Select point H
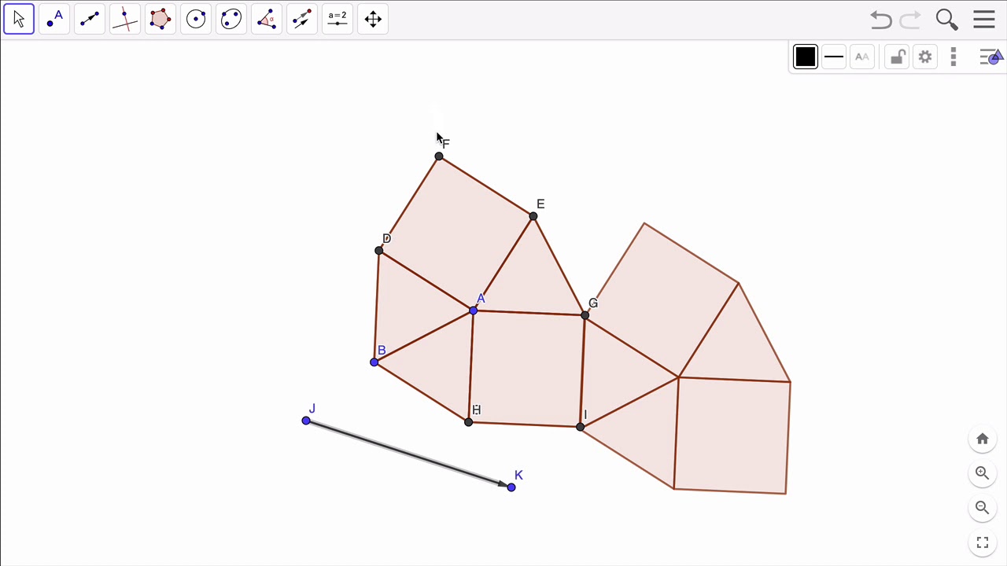Image resolution: width=1007 pixels, height=566 pixels. click(469, 422)
